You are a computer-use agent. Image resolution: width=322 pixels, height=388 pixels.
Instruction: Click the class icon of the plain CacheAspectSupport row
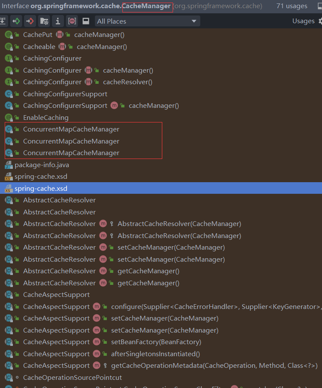pos(9,295)
